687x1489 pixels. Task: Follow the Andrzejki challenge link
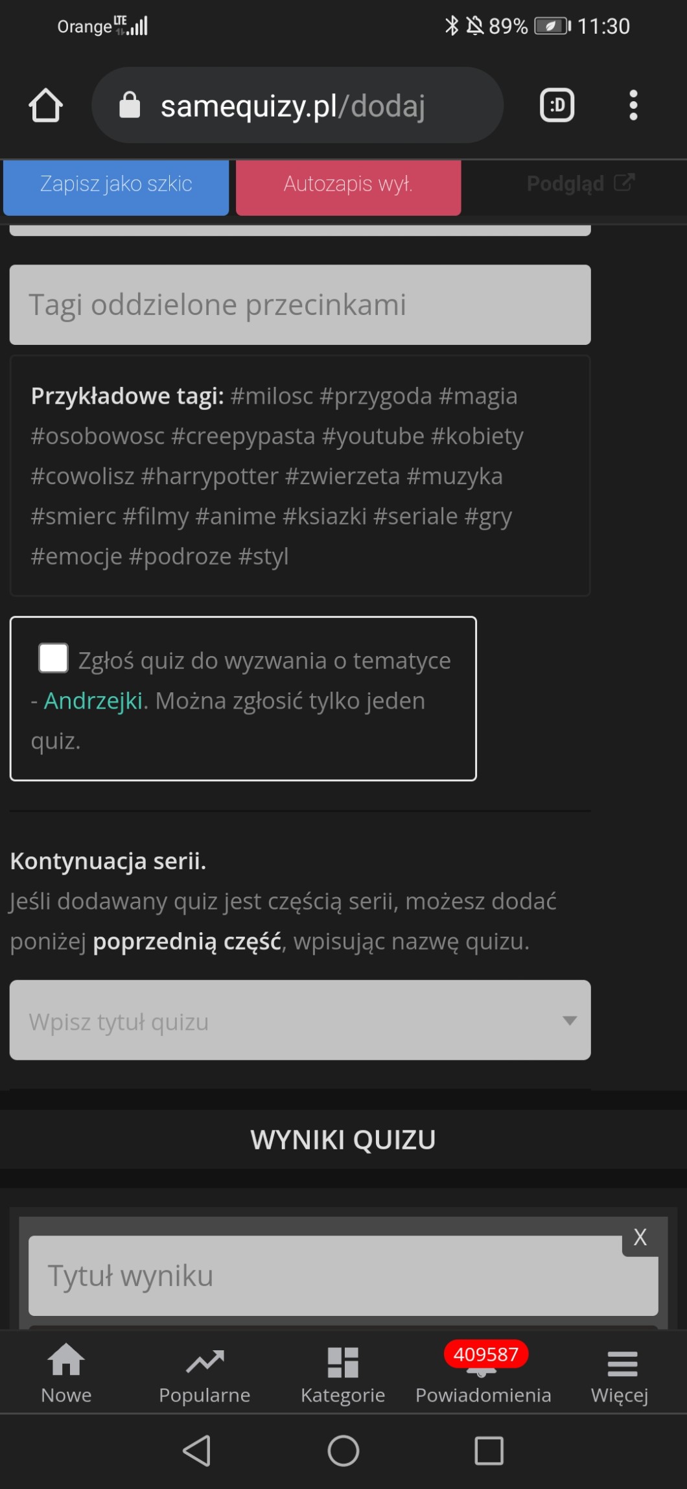point(93,701)
